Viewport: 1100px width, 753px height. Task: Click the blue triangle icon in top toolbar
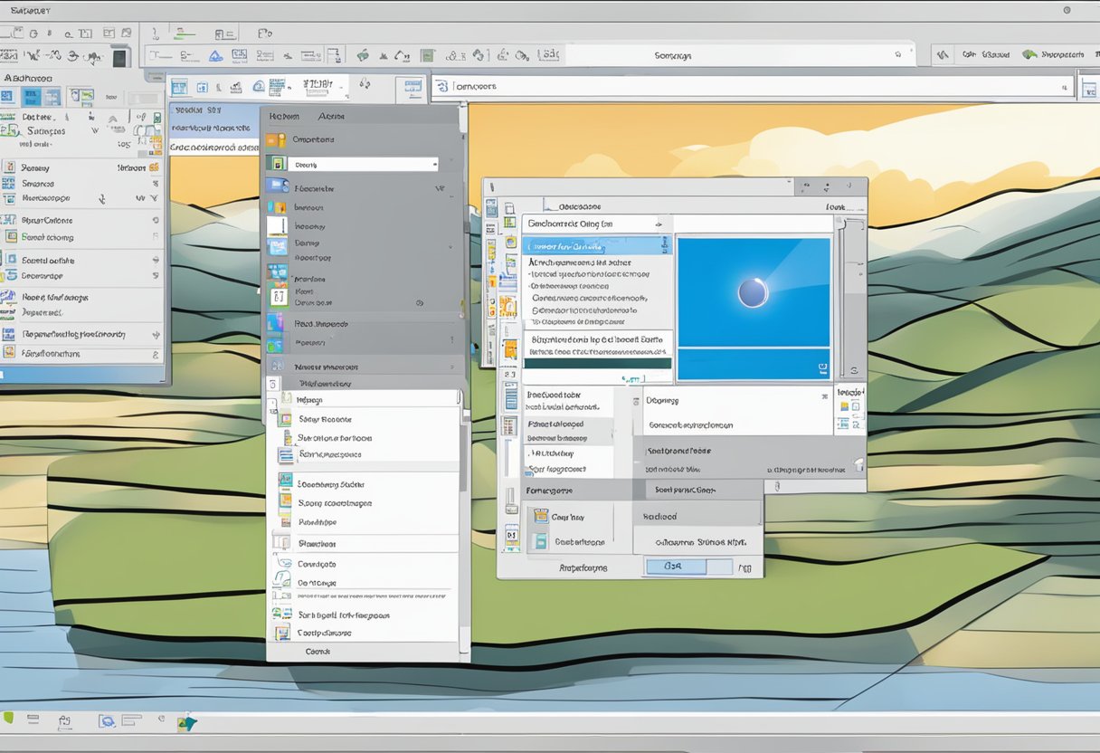215,56
